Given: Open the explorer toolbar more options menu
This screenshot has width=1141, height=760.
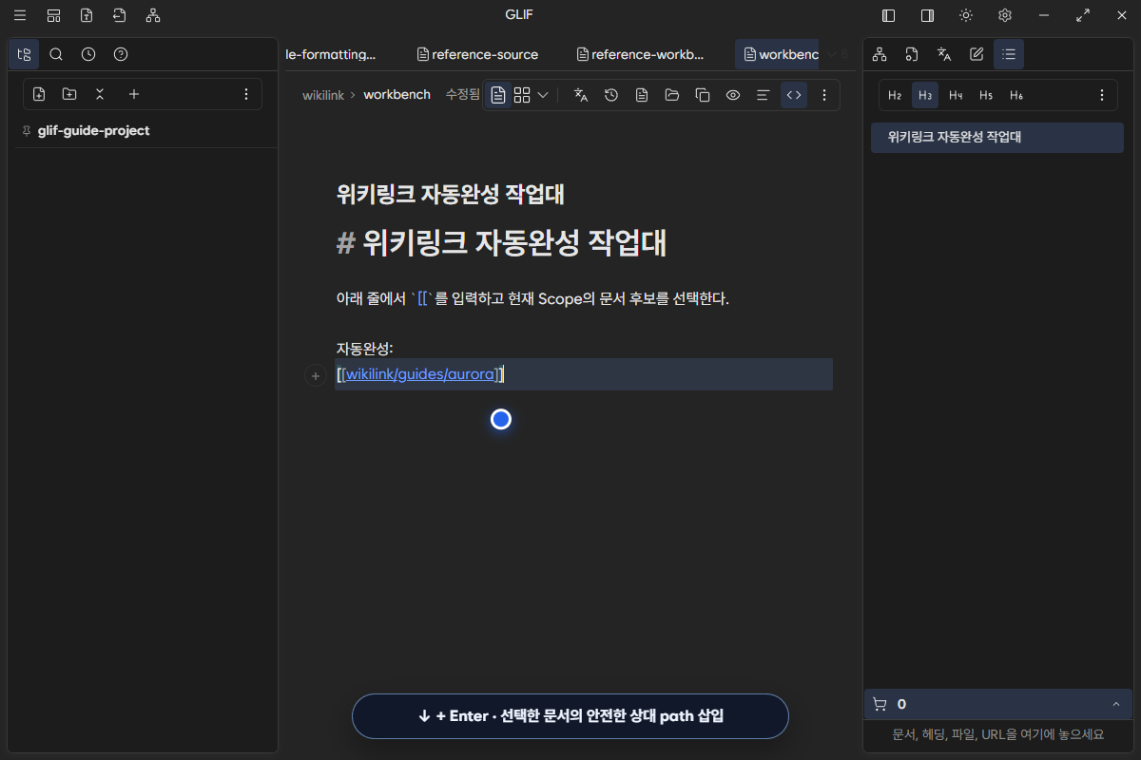Looking at the screenshot, I should coord(246,94).
